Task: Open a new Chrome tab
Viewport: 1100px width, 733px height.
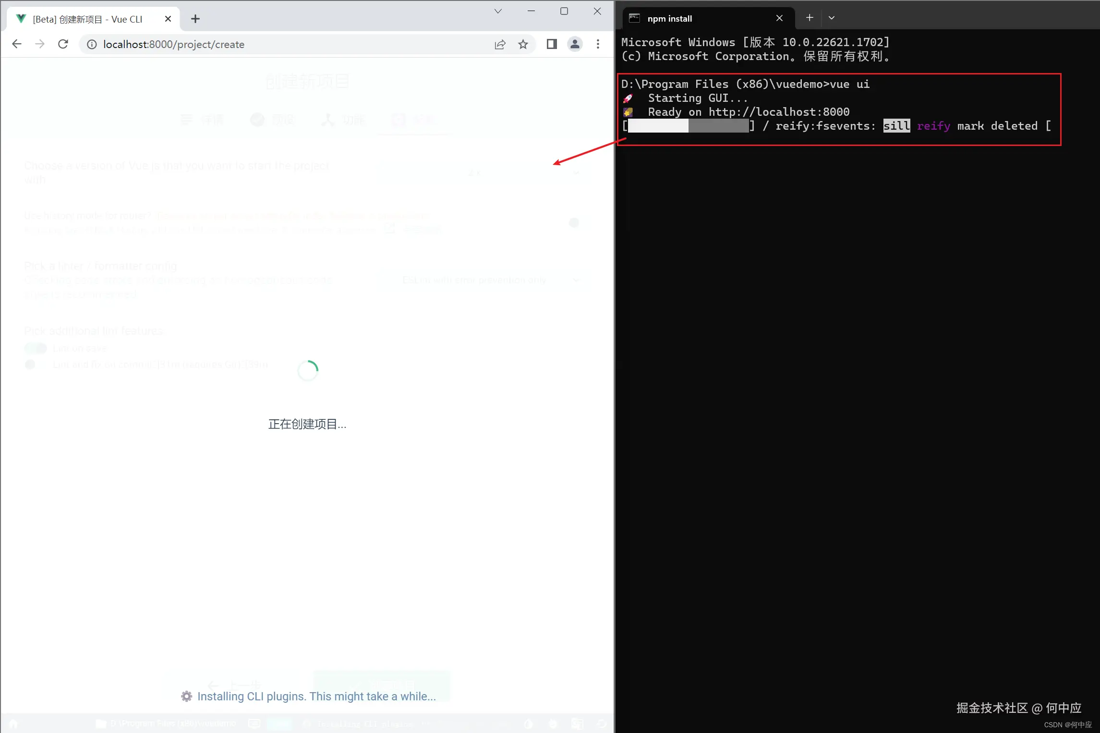Action: pyautogui.click(x=195, y=19)
